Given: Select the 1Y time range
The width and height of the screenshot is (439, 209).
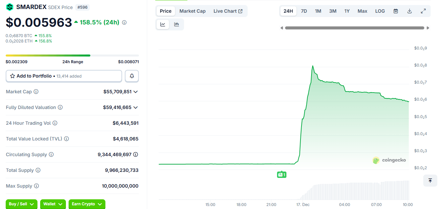Looking at the screenshot, I should 347,11.
